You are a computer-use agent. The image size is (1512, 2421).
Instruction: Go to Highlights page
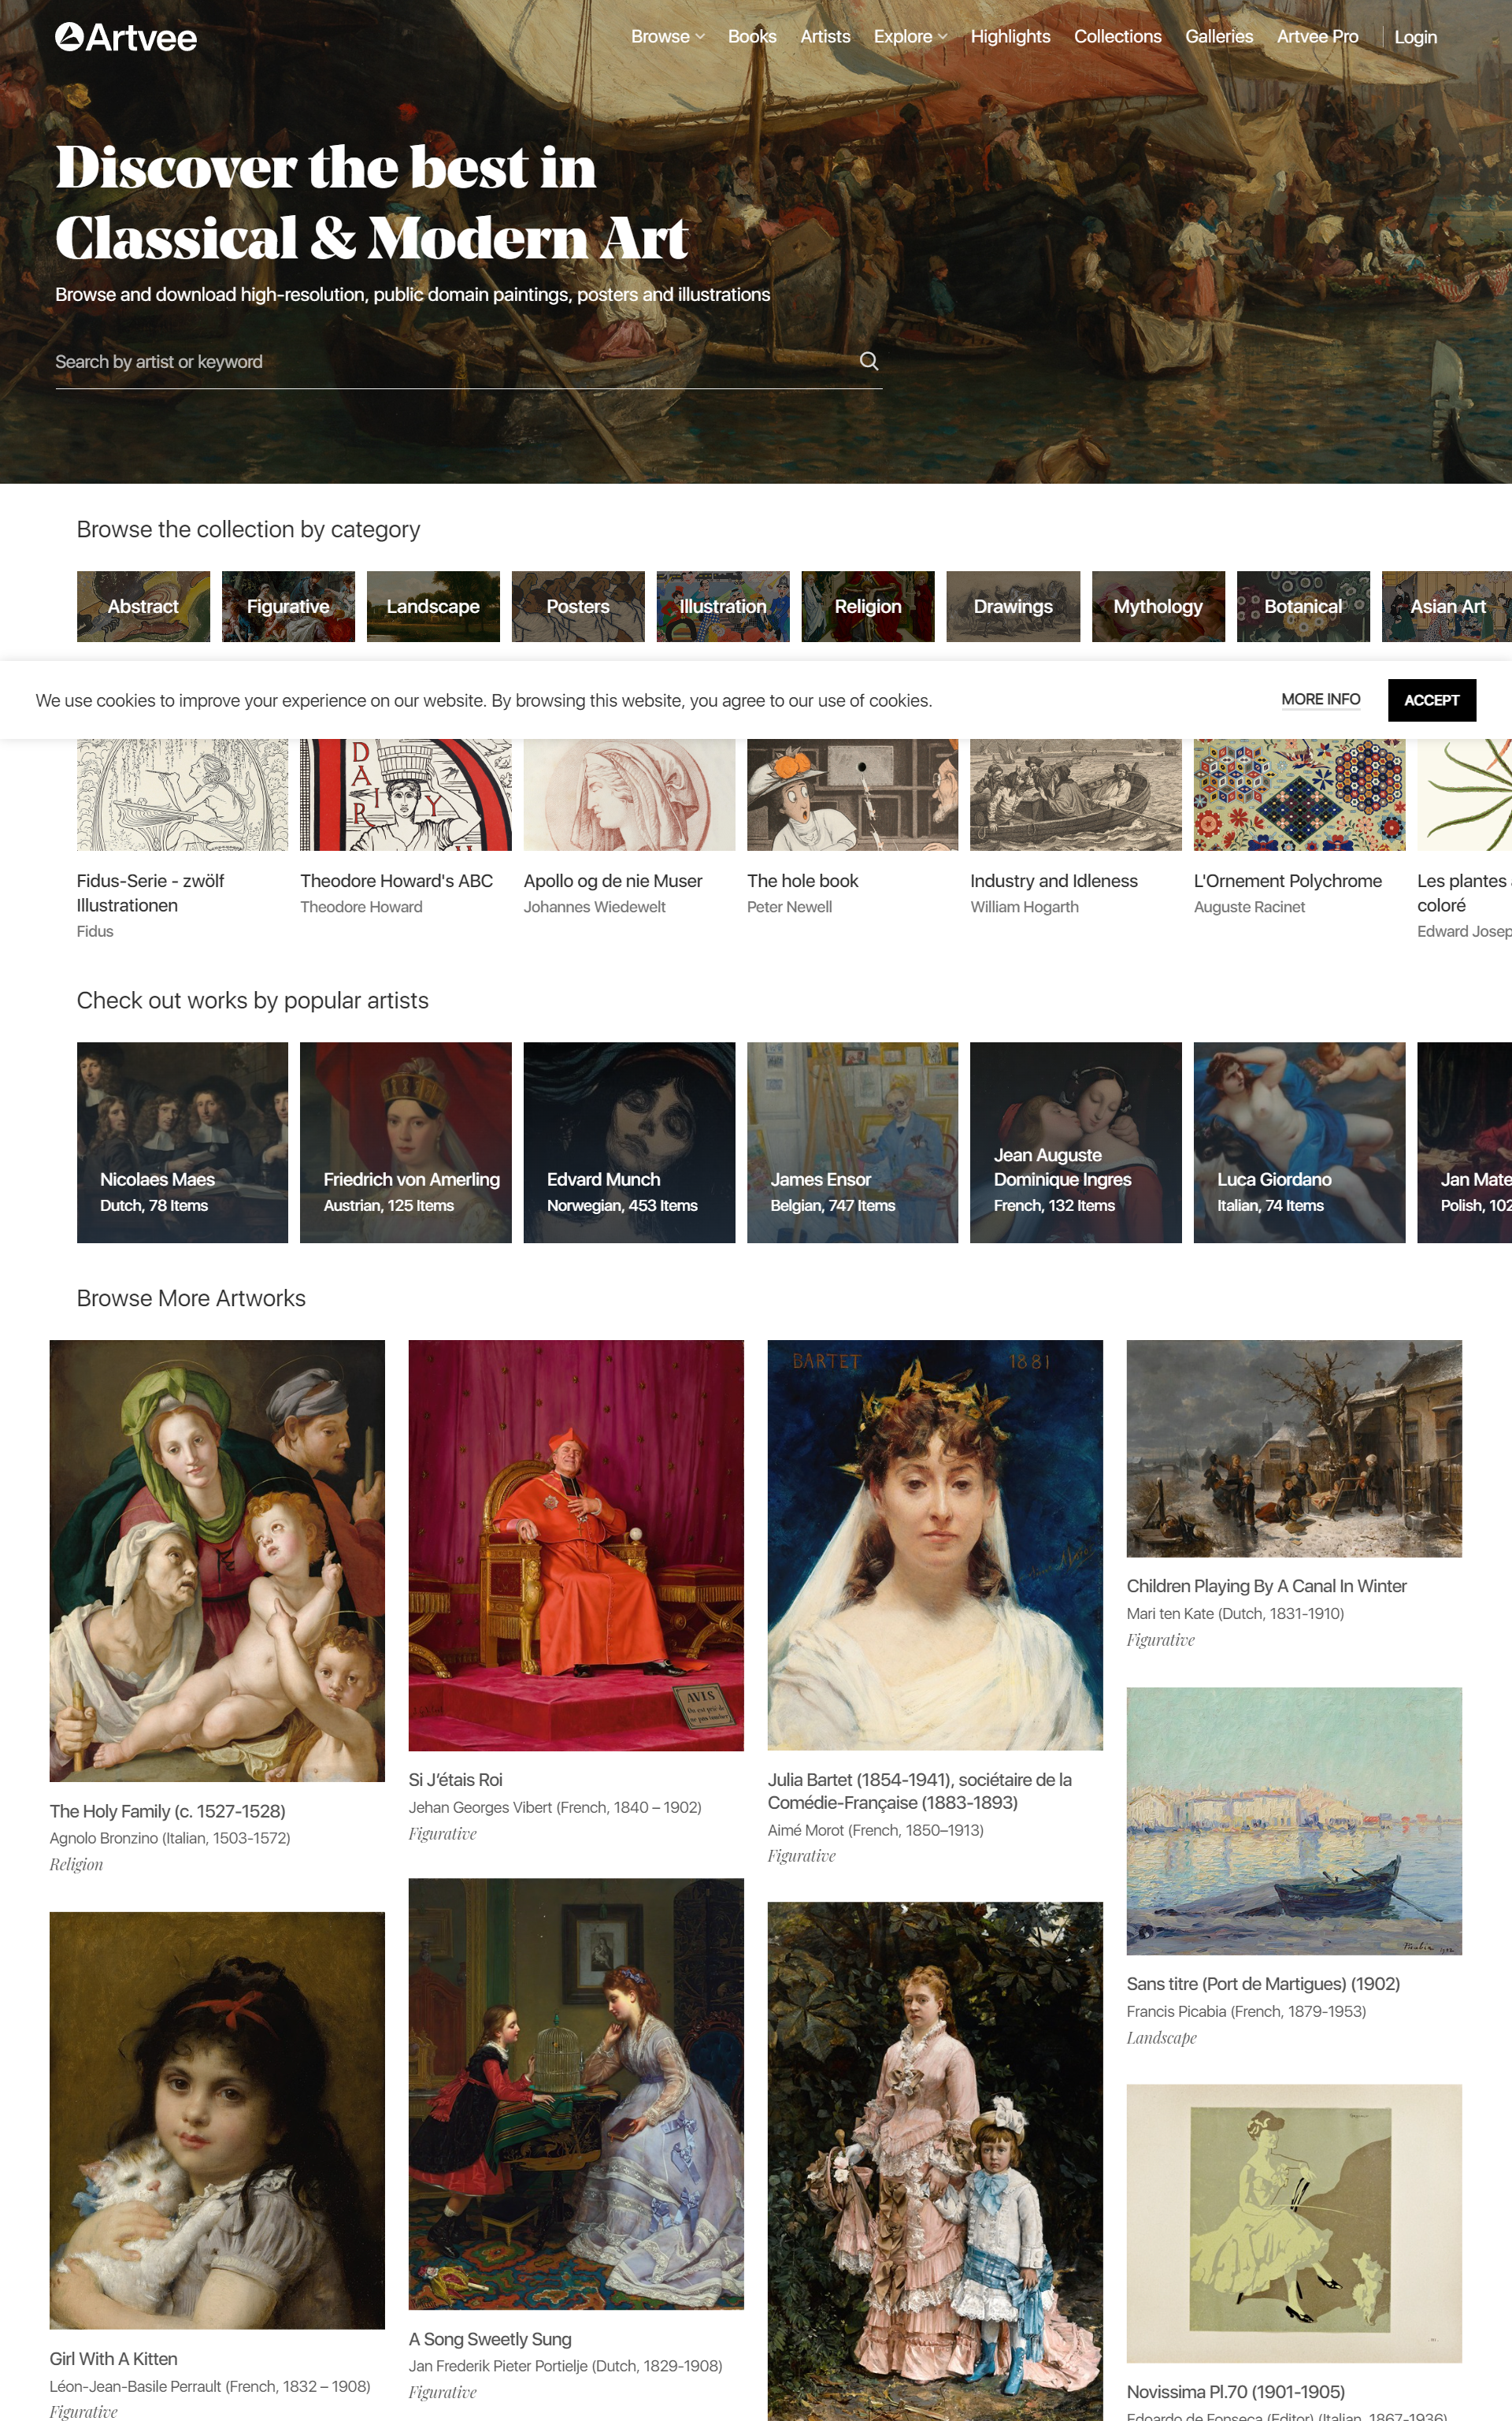pos(1010,36)
